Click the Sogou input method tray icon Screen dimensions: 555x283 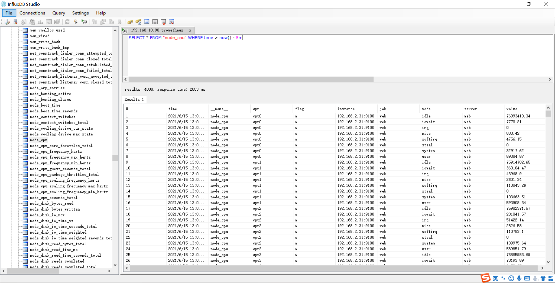(x=485, y=278)
